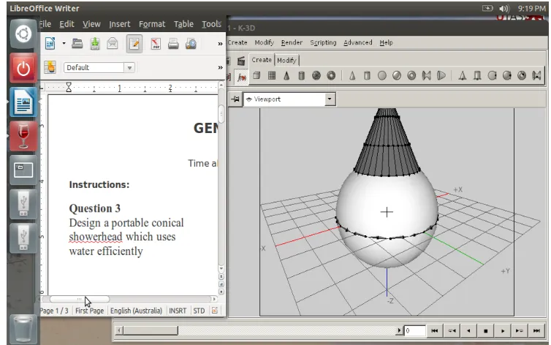This screenshot has height=345, width=551.
Task: Open the New Document dropdown arrow in Writer
Action: coord(64,44)
